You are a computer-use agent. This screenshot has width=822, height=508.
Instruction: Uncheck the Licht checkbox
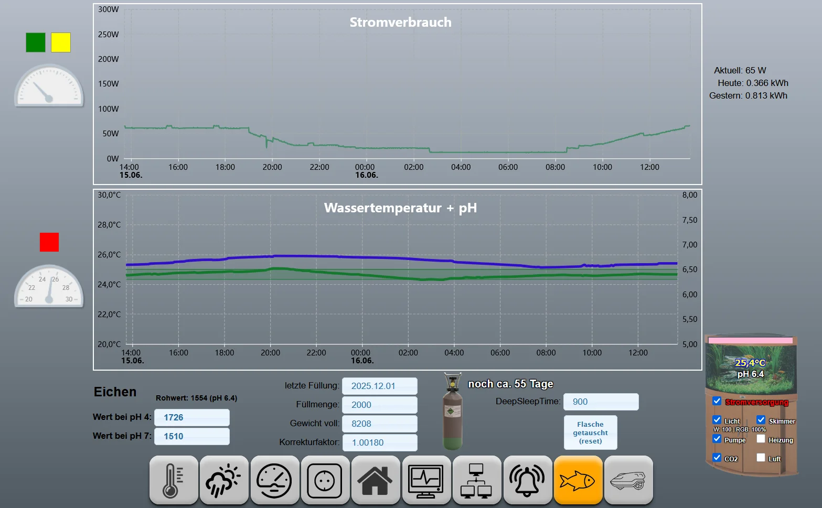point(717,420)
